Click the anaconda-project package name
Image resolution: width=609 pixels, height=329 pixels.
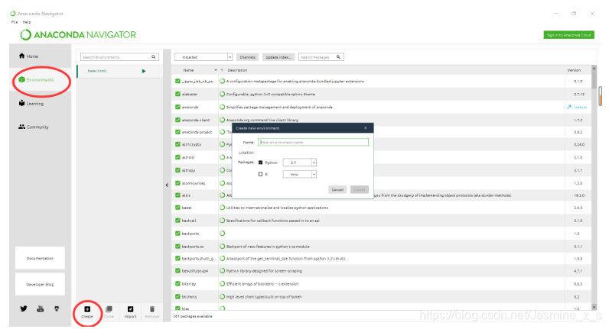tap(197, 132)
